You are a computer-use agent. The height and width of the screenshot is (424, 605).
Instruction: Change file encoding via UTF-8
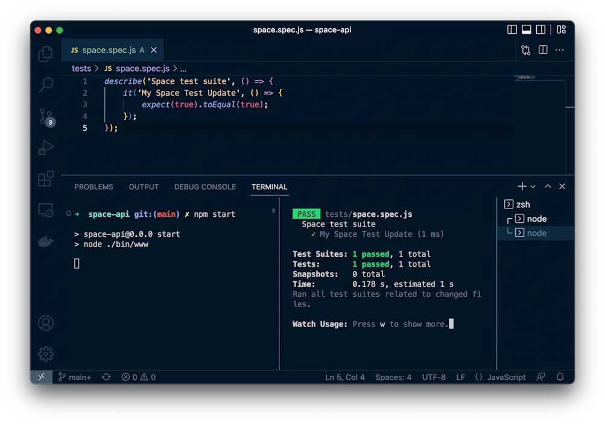[434, 377]
